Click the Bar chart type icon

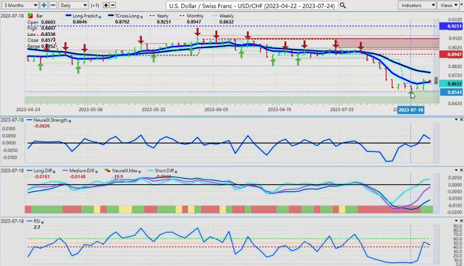click(x=30, y=16)
